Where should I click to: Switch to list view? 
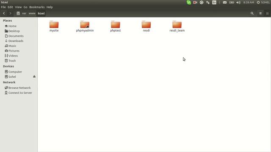pos(260,13)
